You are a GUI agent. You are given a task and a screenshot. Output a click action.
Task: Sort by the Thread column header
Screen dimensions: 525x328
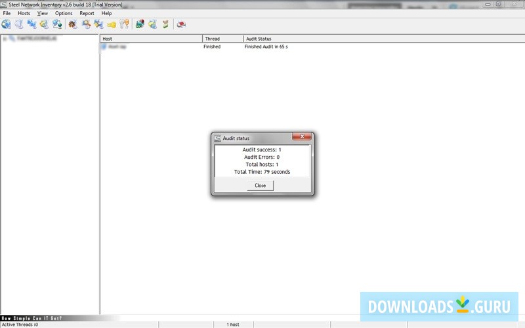[223, 39]
